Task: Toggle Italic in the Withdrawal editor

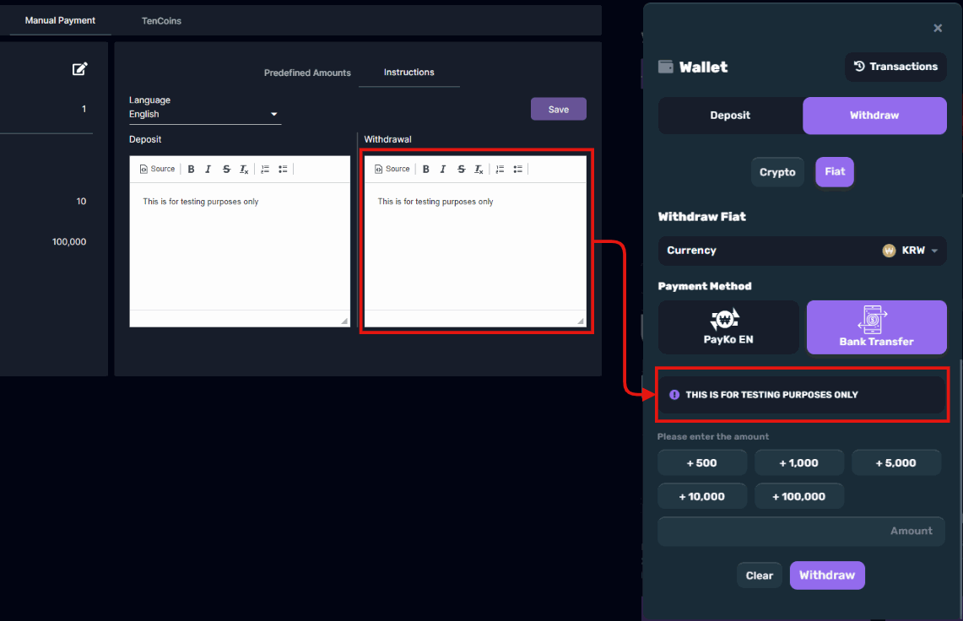Action: pos(443,169)
